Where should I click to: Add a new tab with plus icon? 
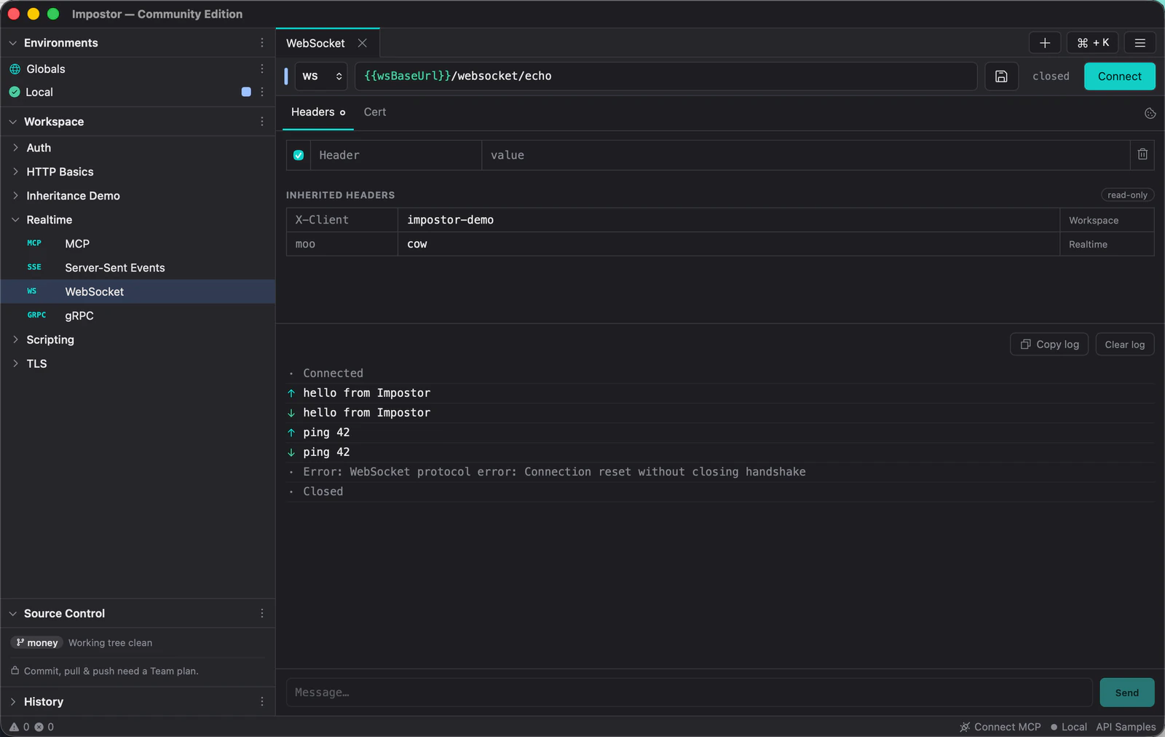1045,43
